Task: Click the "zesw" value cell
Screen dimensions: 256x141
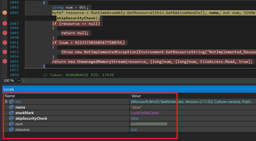Action: pyautogui.click(x=137, y=107)
